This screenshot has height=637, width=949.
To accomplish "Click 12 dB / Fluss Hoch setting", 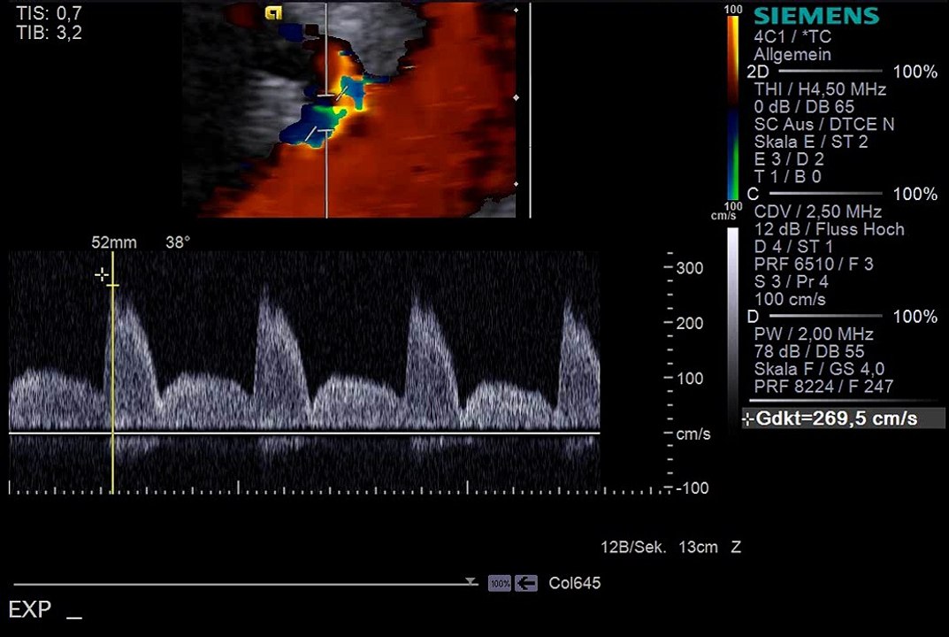I will tap(830, 229).
